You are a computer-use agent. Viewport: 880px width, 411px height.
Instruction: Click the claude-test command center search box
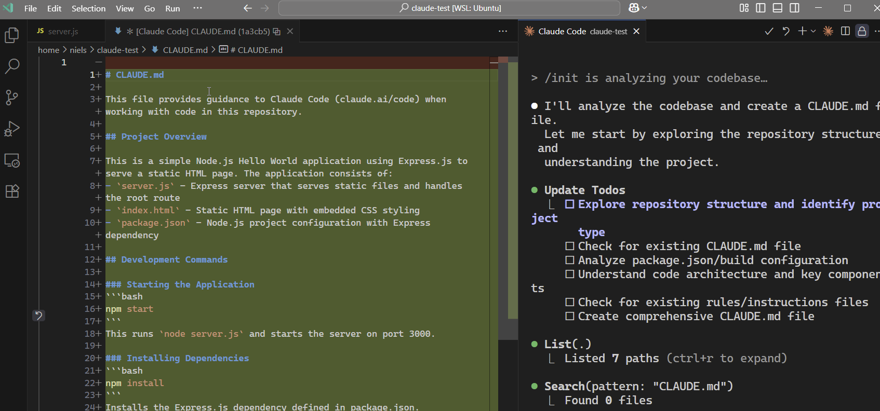coord(449,8)
